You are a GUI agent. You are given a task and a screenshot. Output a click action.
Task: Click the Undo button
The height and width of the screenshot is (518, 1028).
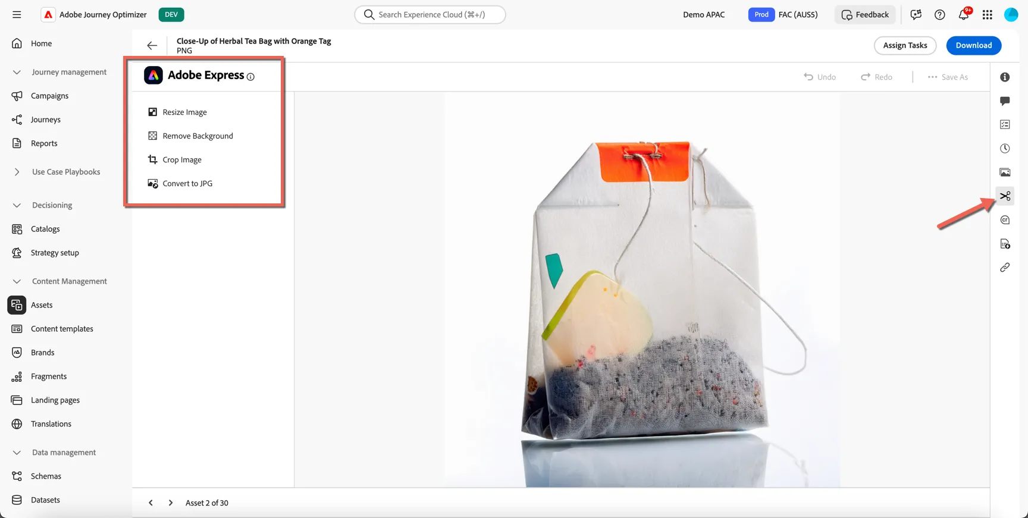820,77
